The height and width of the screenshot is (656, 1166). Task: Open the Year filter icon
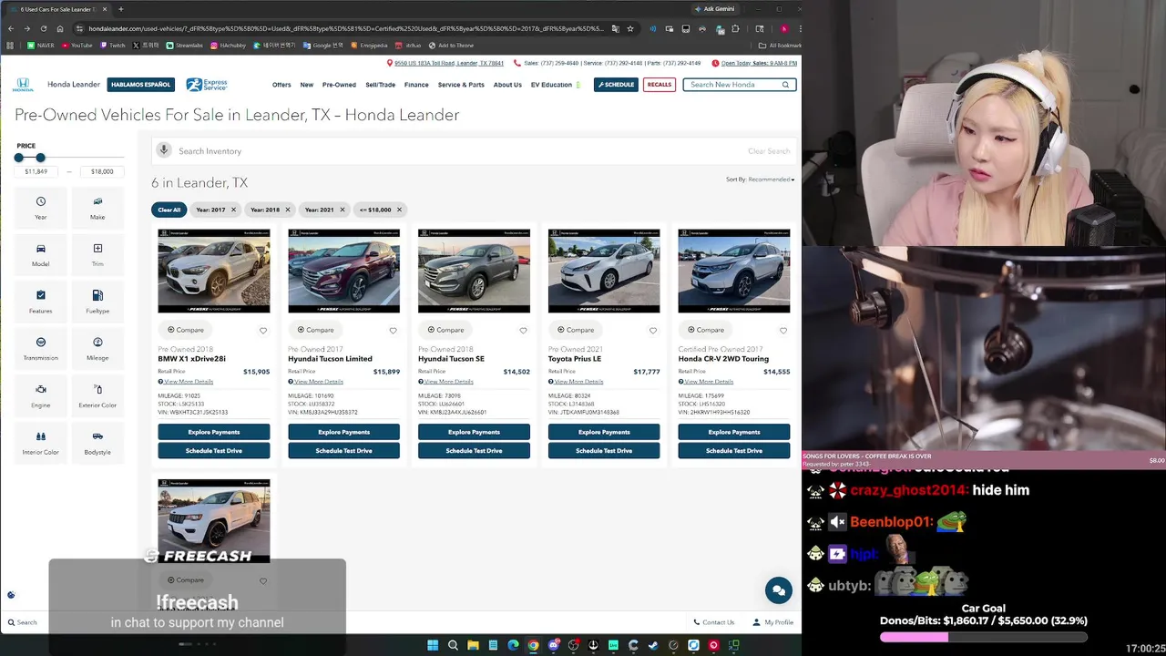pos(40,201)
